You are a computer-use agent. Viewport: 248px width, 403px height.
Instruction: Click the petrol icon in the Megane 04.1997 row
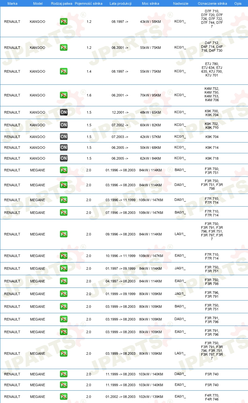(x=64, y=281)
